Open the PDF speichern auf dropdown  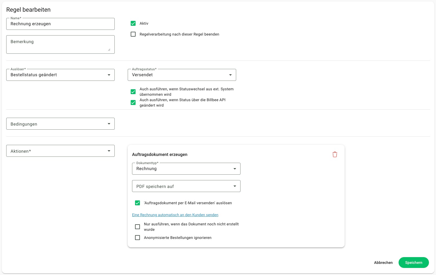[186, 186]
